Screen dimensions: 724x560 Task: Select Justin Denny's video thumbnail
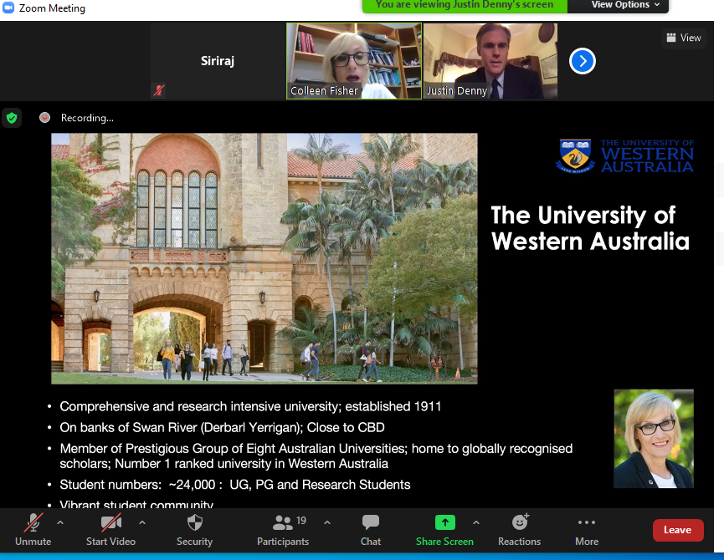coord(490,61)
